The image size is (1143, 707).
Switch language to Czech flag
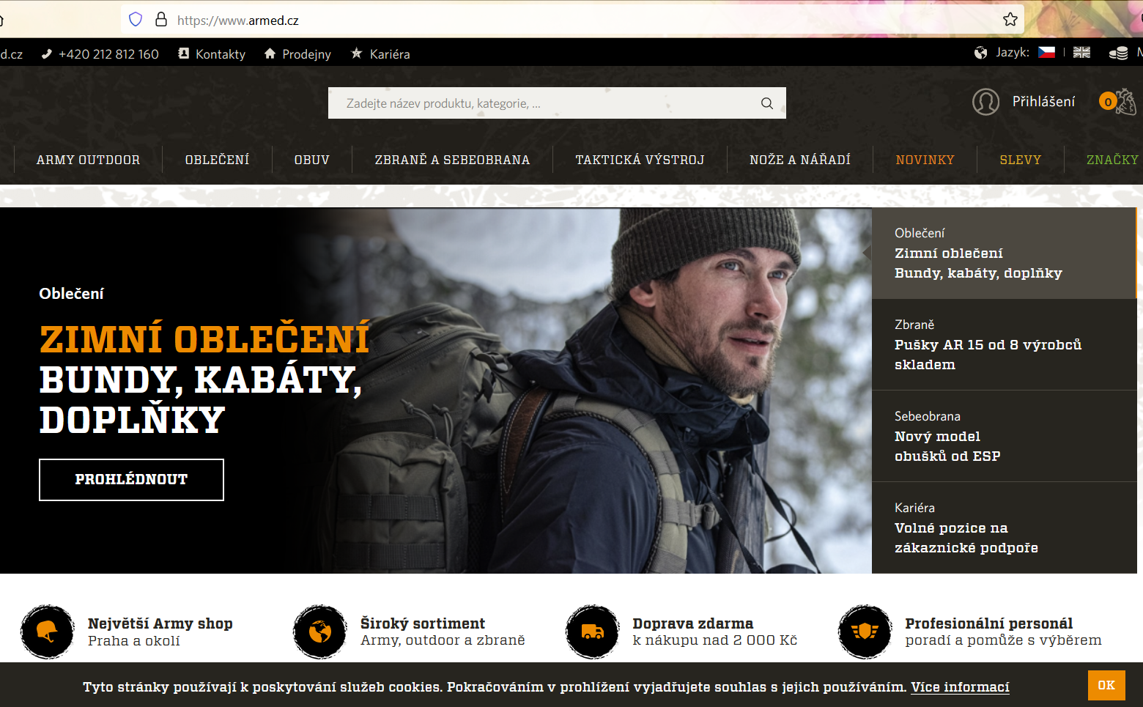(x=1046, y=53)
